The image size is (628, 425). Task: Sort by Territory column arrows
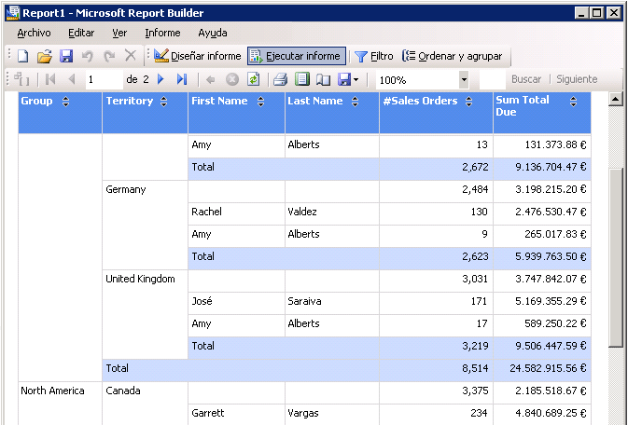(164, 102)
